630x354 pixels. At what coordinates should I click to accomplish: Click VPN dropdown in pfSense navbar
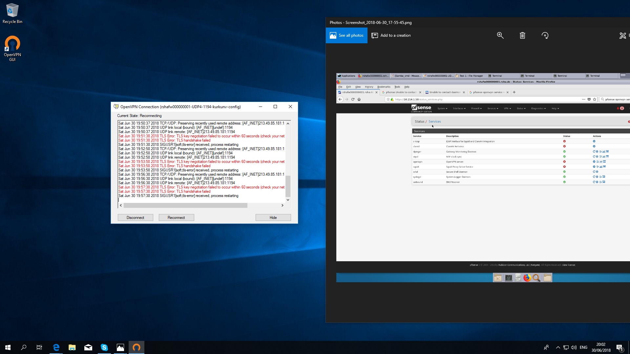(x=507, y=108)
